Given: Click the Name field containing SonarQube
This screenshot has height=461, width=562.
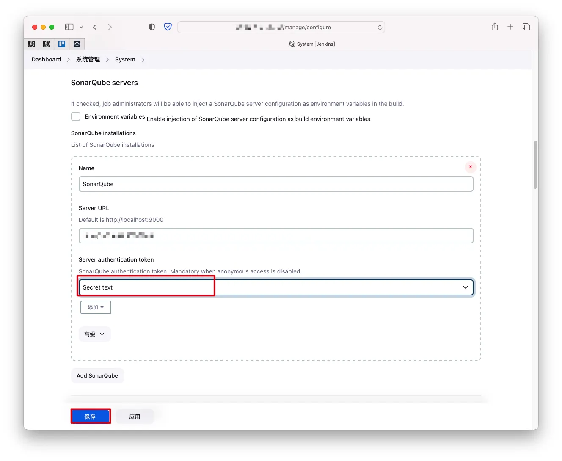Looking at the screenshot, I should 276,184.
